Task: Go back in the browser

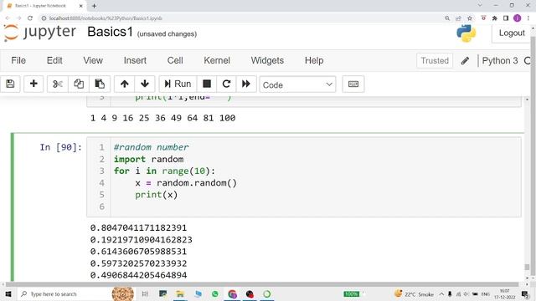Action: tap(8, 18)
